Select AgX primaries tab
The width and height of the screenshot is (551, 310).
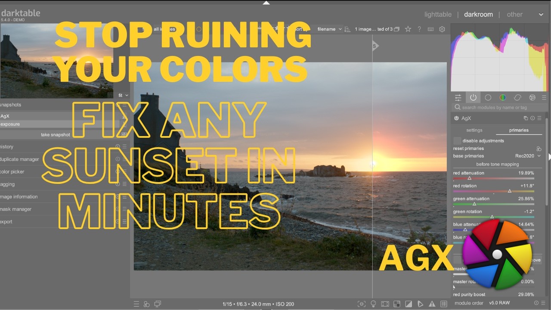pyautogui.click(x=519, y=130)
